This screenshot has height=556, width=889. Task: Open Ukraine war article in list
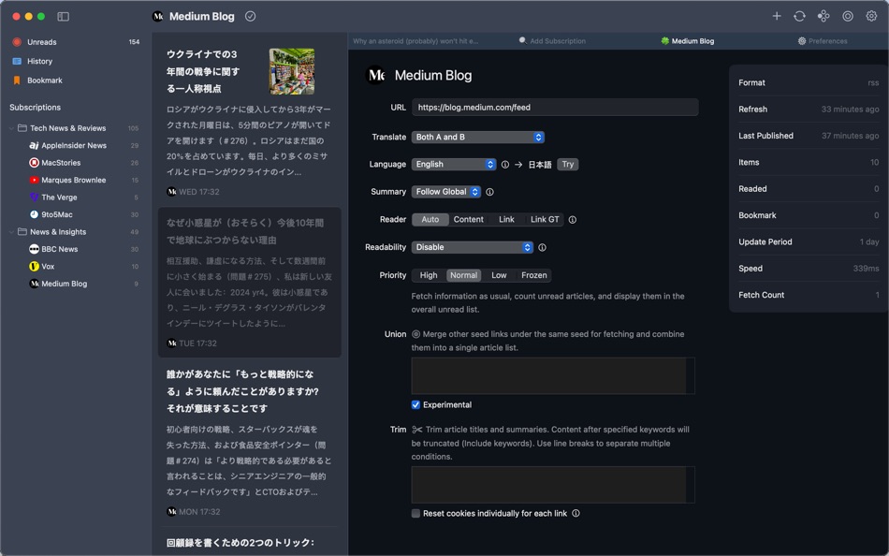[x=250, y=122]
